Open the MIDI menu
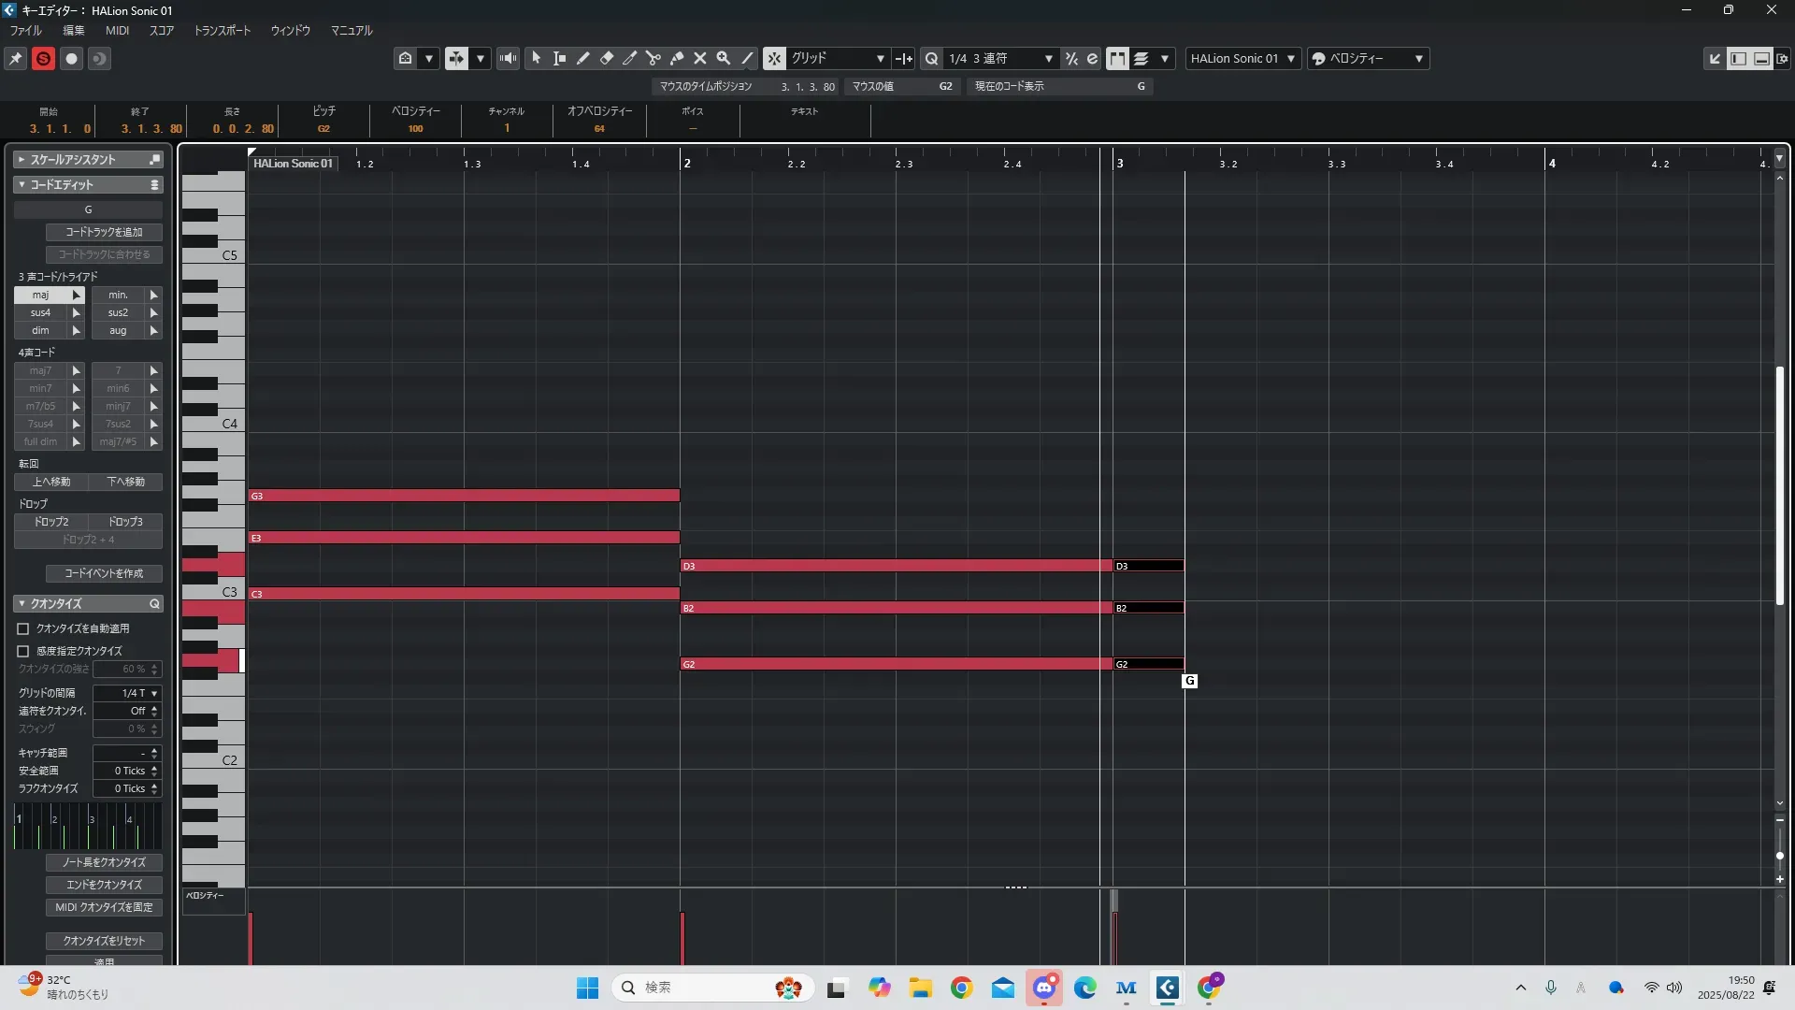The image size is (1795, 1010). tap(117, 30)
